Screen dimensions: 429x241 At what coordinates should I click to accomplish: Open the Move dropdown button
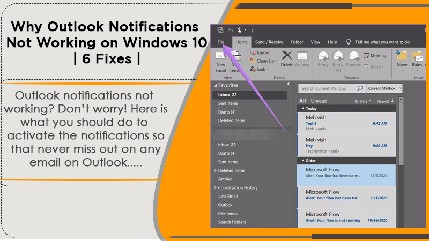tap(402, 61)
